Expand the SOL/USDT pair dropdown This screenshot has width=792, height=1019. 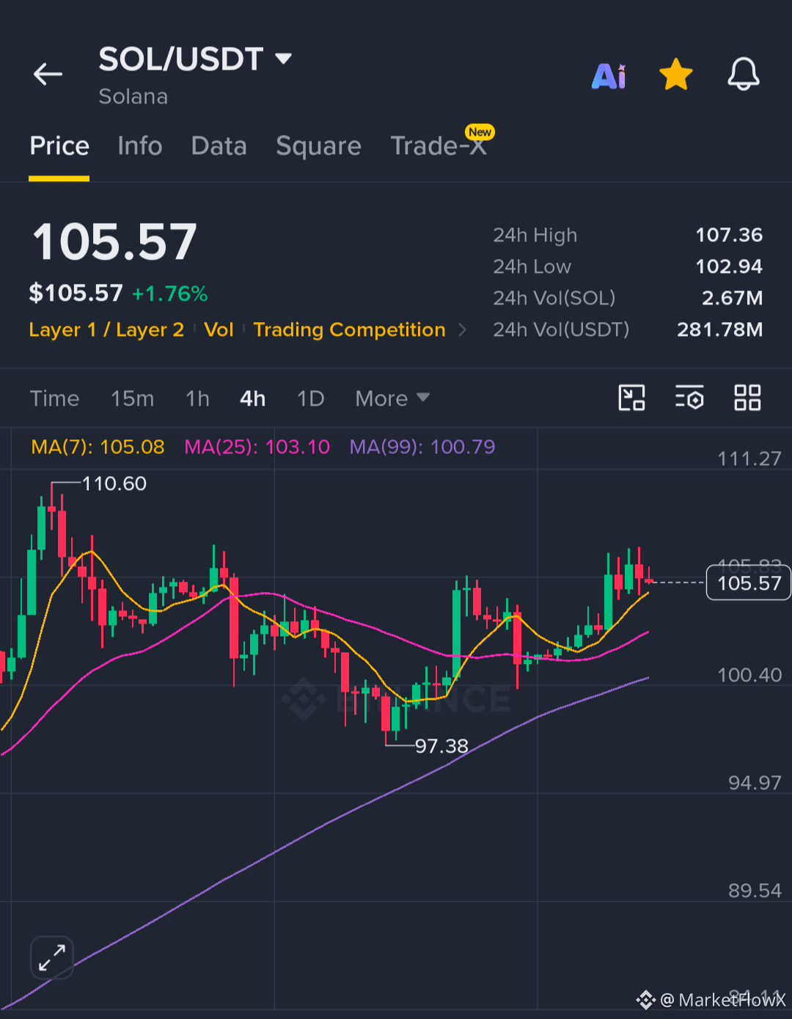(x=284, y=58)
